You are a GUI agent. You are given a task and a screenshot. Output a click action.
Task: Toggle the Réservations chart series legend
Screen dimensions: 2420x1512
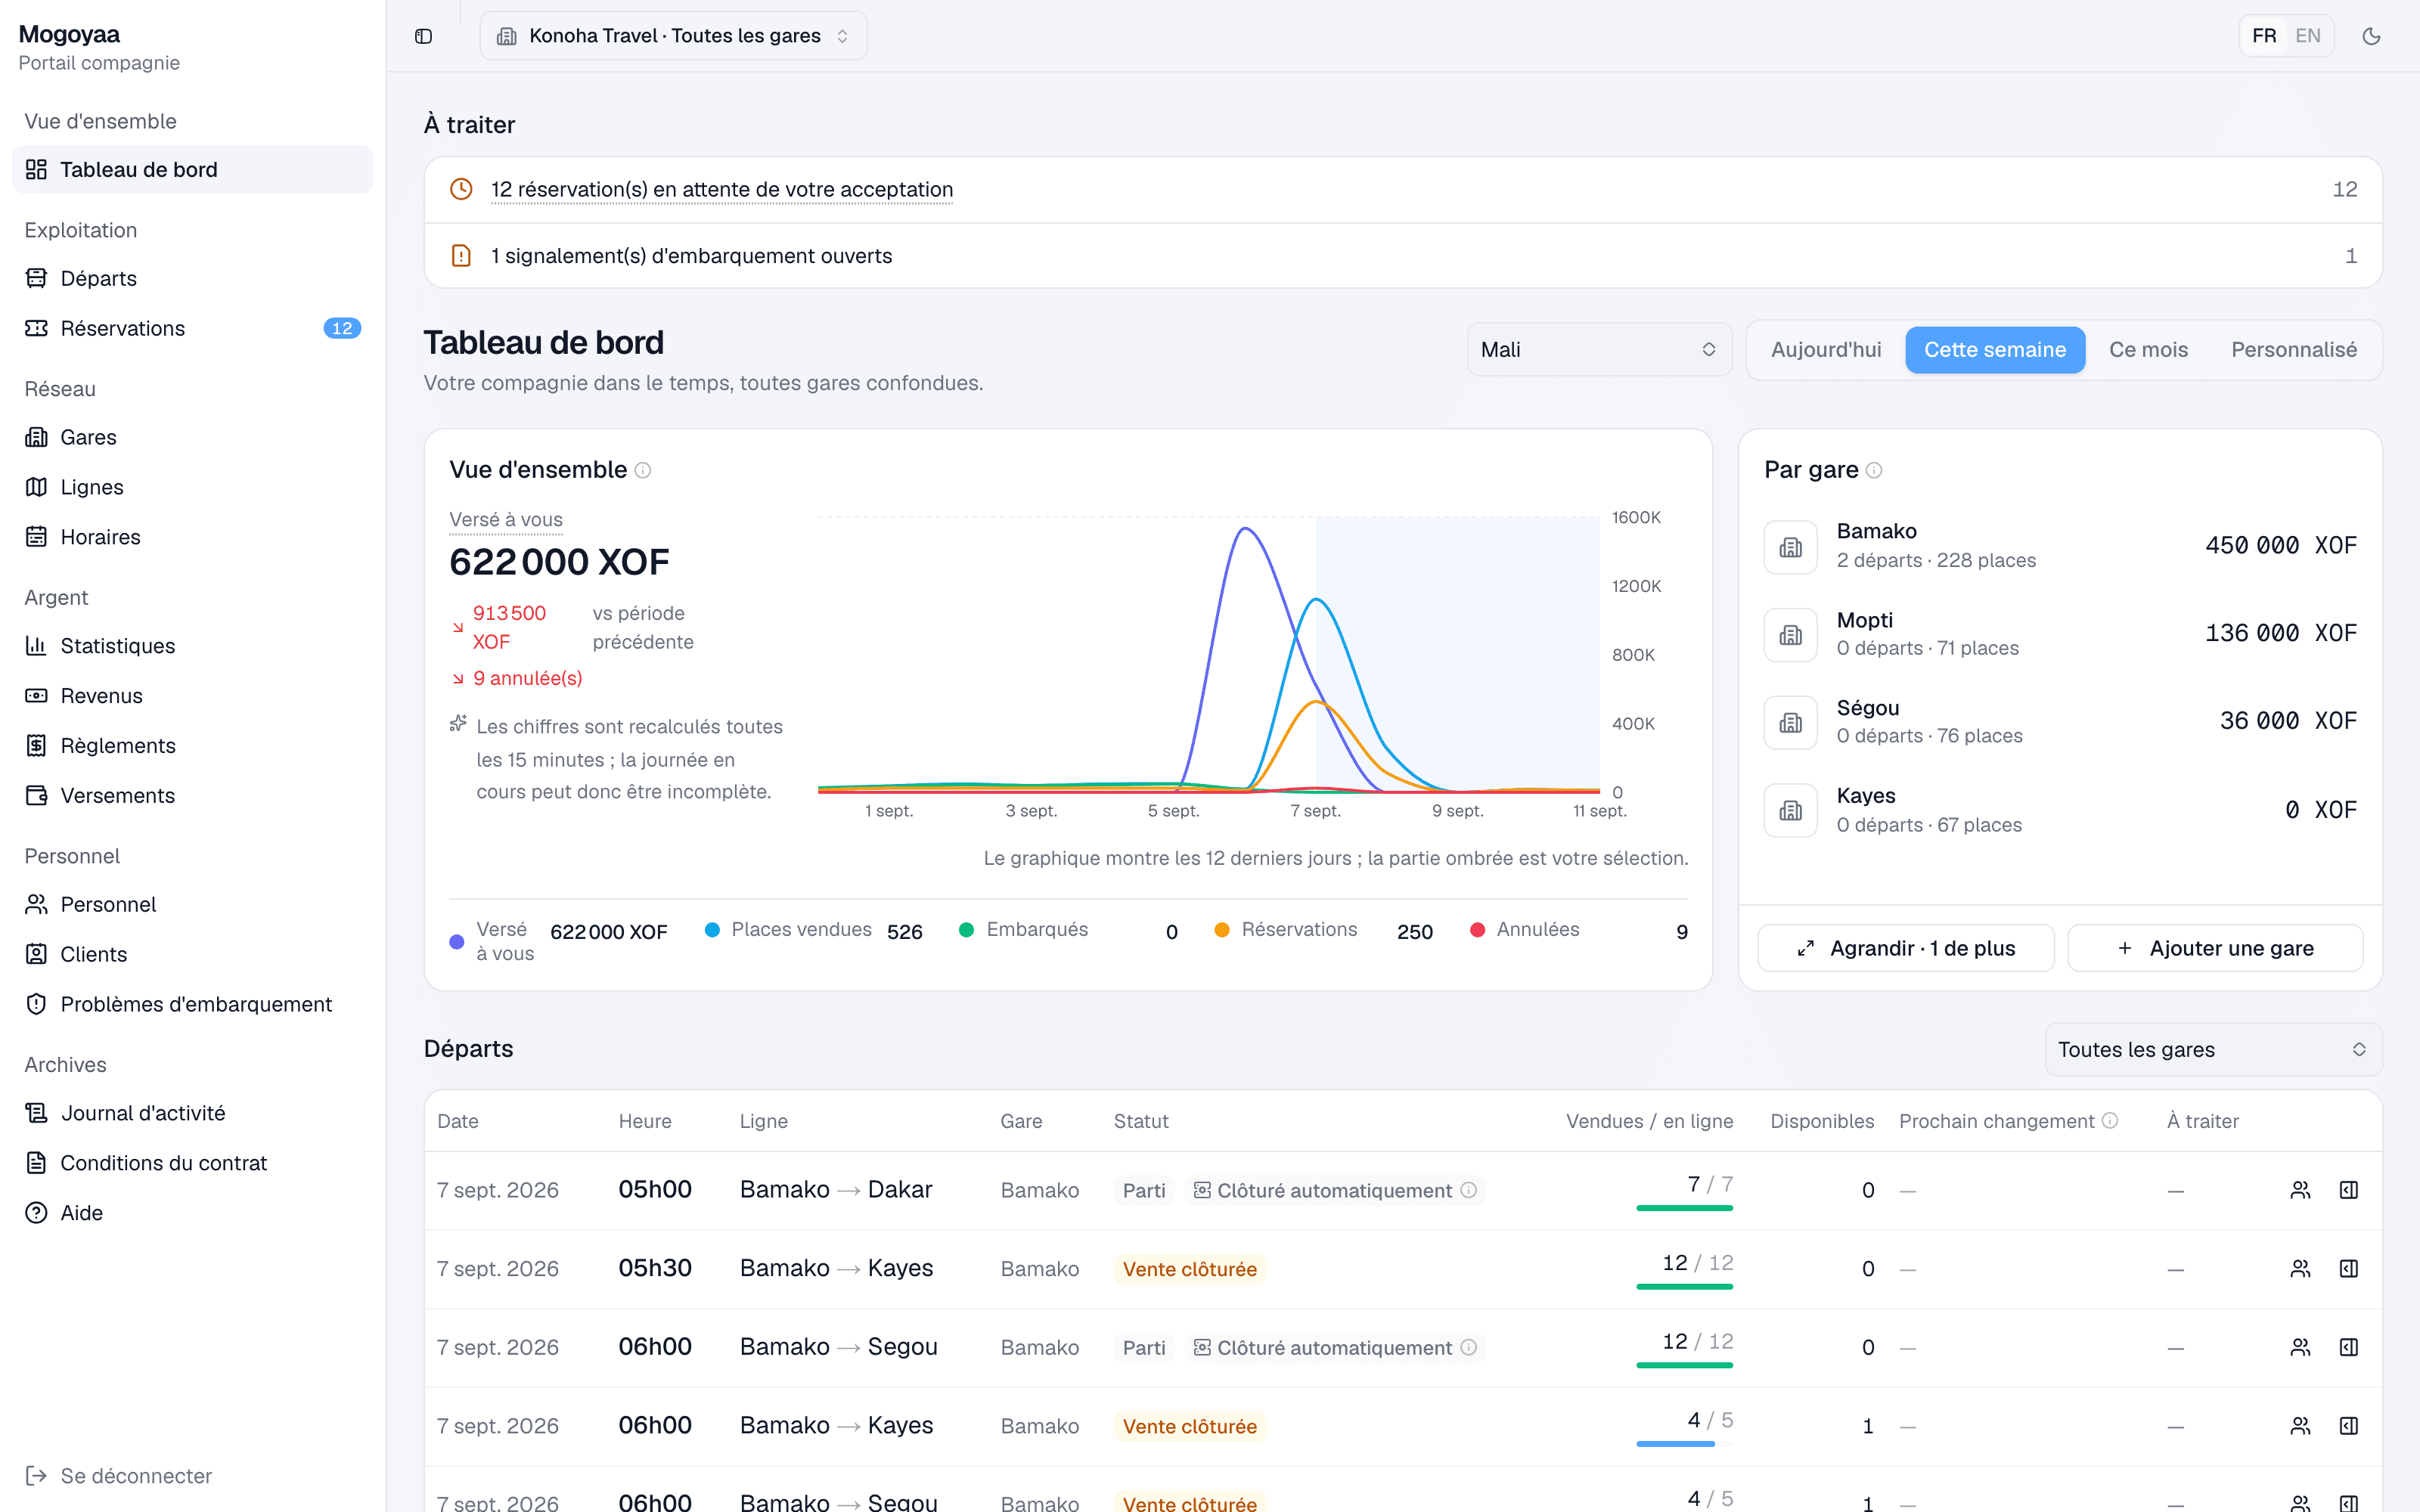tap(1323, 930)
